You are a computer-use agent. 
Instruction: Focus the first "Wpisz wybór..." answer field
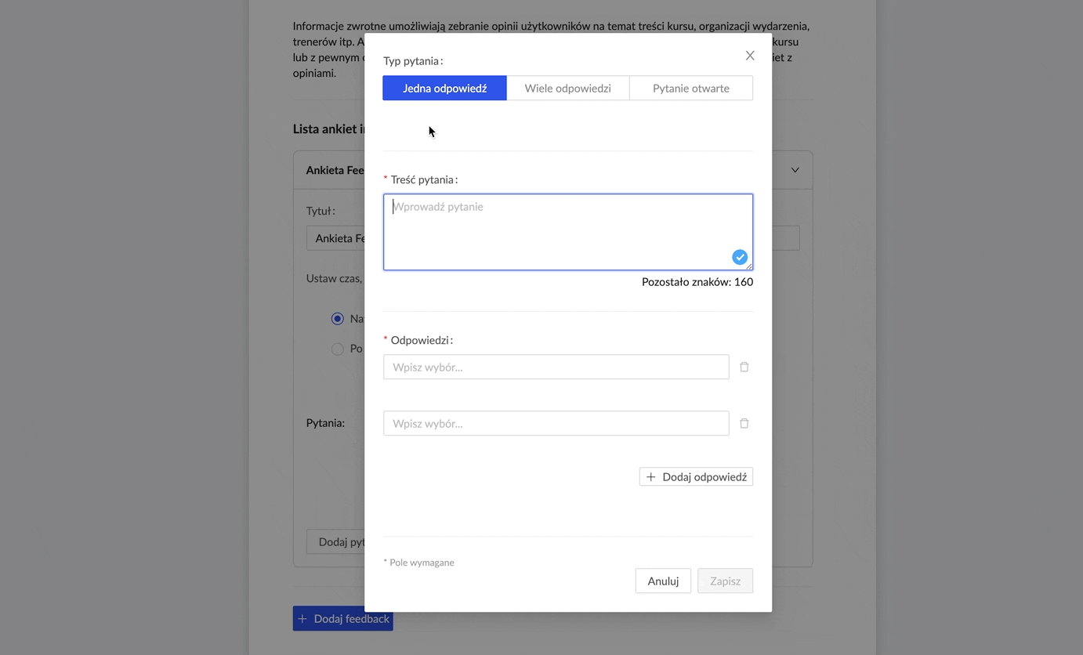click(556, 367)
